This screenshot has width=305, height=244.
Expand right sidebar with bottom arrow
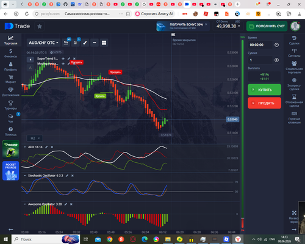(x=294, y=229)
